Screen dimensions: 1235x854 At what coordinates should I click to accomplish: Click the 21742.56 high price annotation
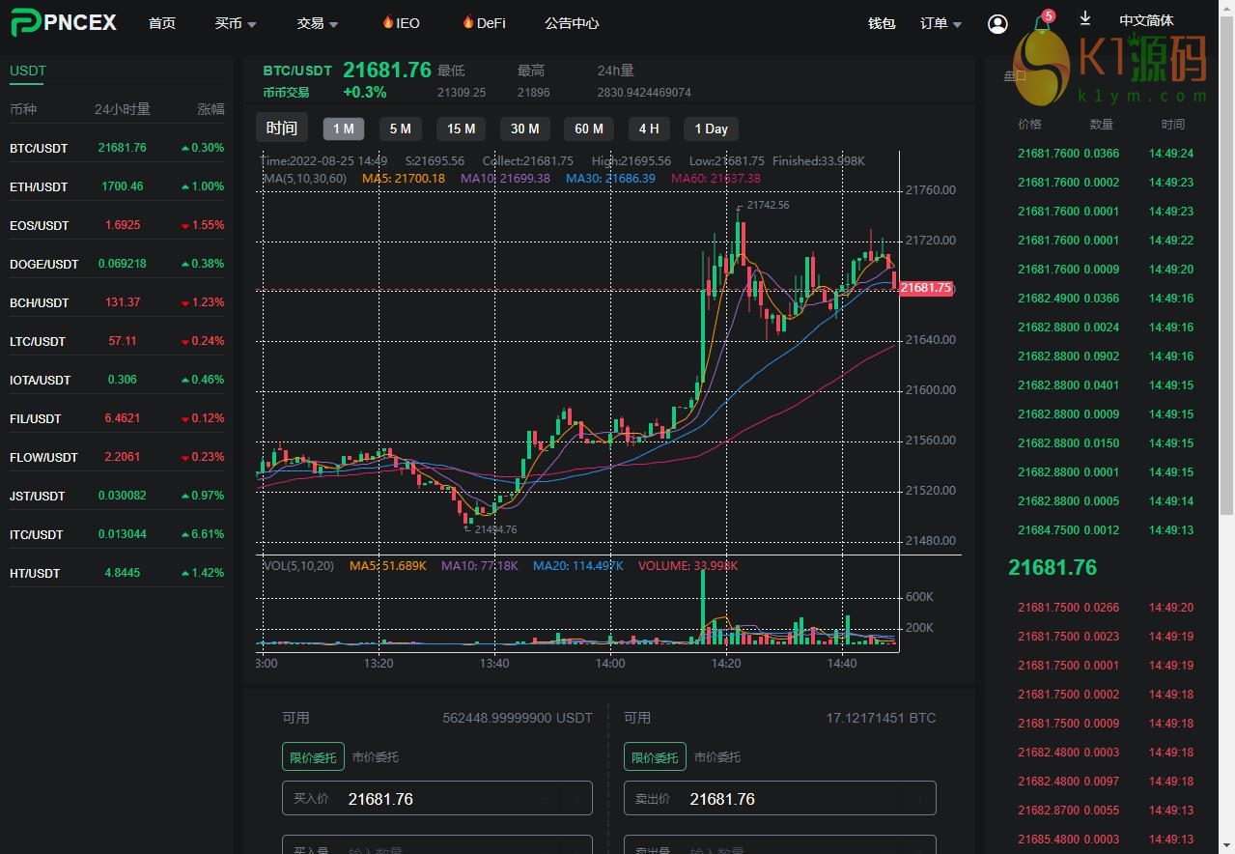pyautogui.click(x=768, y=205)
